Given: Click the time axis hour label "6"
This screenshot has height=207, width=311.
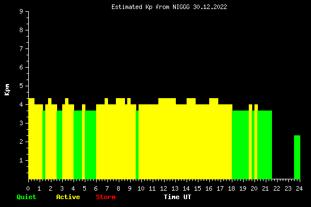Looking at the screenshot, I should (96, 188).
